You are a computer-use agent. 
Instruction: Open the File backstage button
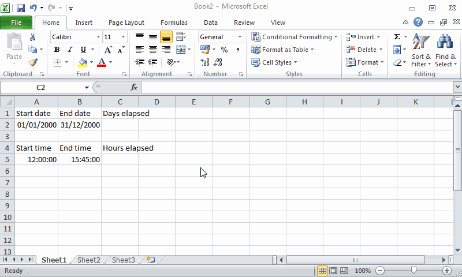pos(16,23)
